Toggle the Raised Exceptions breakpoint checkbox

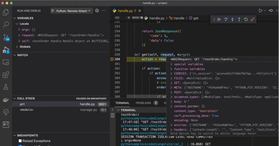coord(20,141)
